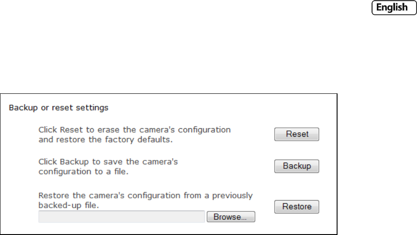Focus the restore file path field
417x235 pixels.
[121, 217]
